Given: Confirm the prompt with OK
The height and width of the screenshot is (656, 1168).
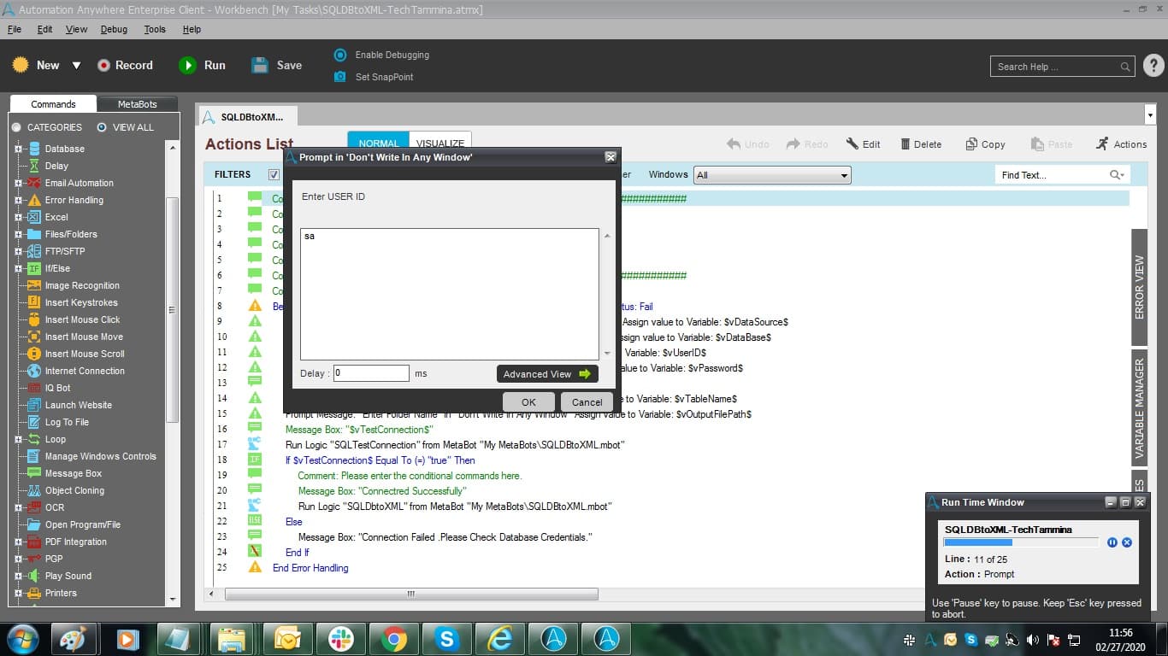Looking at the screenshot, I should (528, 402).
